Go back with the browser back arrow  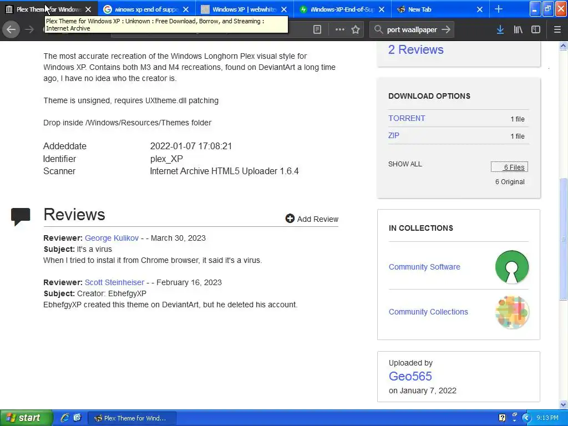click(x=11, y=29)
